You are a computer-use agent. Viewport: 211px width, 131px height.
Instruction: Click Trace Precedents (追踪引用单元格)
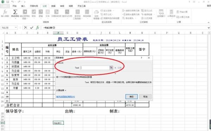131,11
